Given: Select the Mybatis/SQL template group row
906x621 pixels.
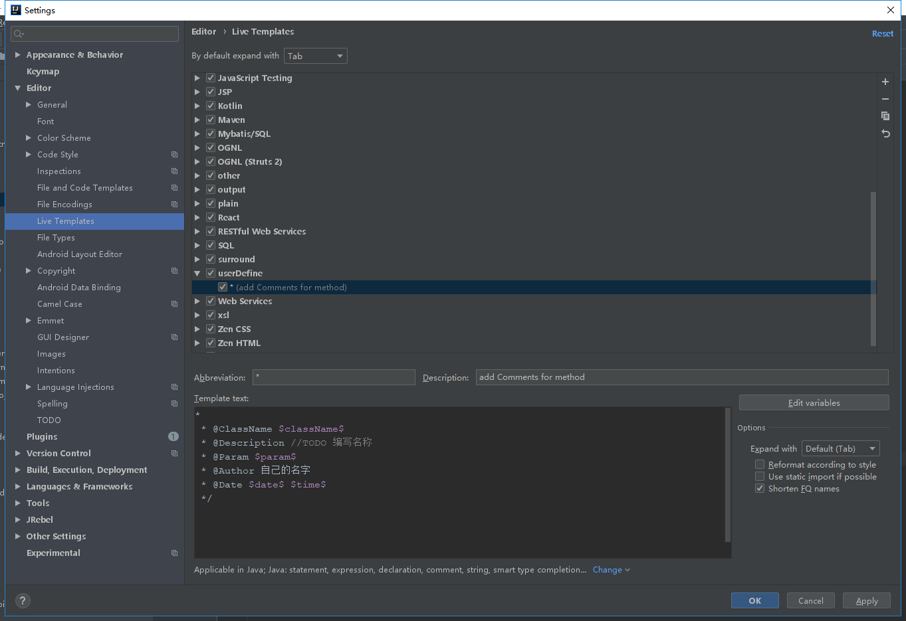Looking at the screenshot, I should (x=534, y=133).
